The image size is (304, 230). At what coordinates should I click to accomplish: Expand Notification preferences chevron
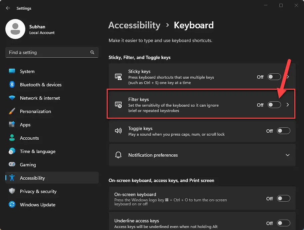[x=288, y=155]
